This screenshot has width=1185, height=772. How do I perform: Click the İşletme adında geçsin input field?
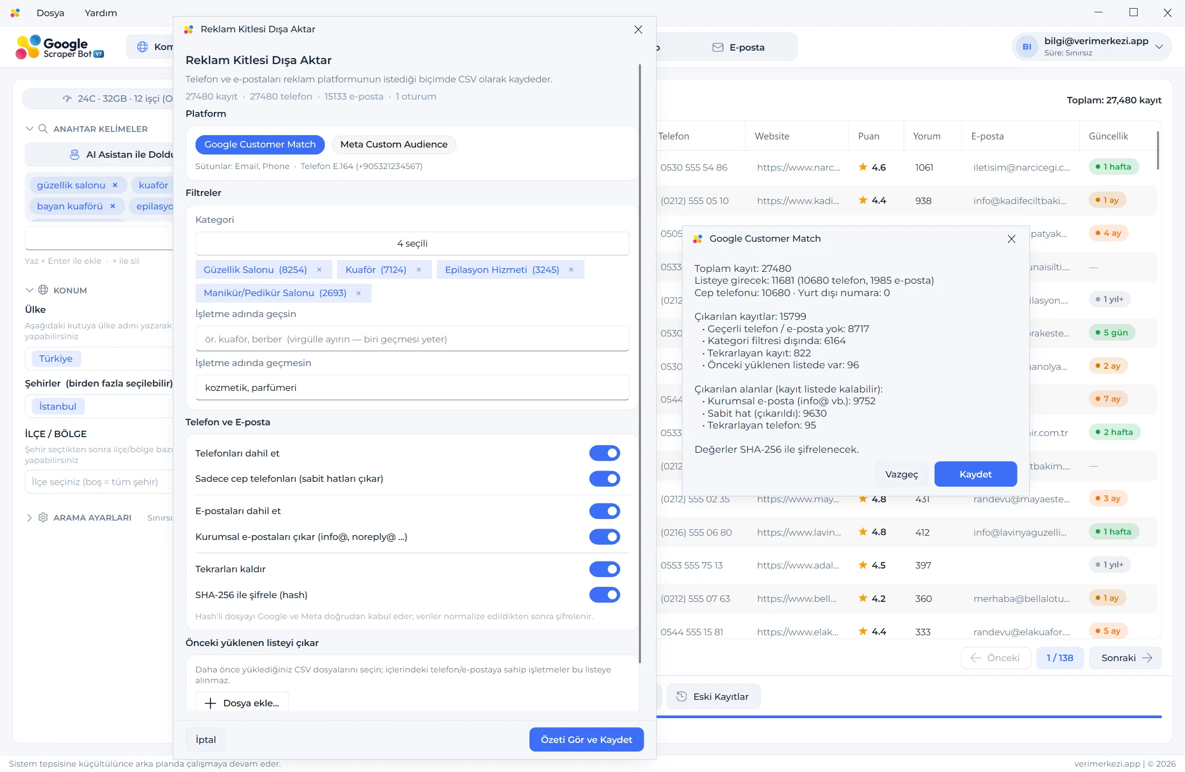coord(412,339)
